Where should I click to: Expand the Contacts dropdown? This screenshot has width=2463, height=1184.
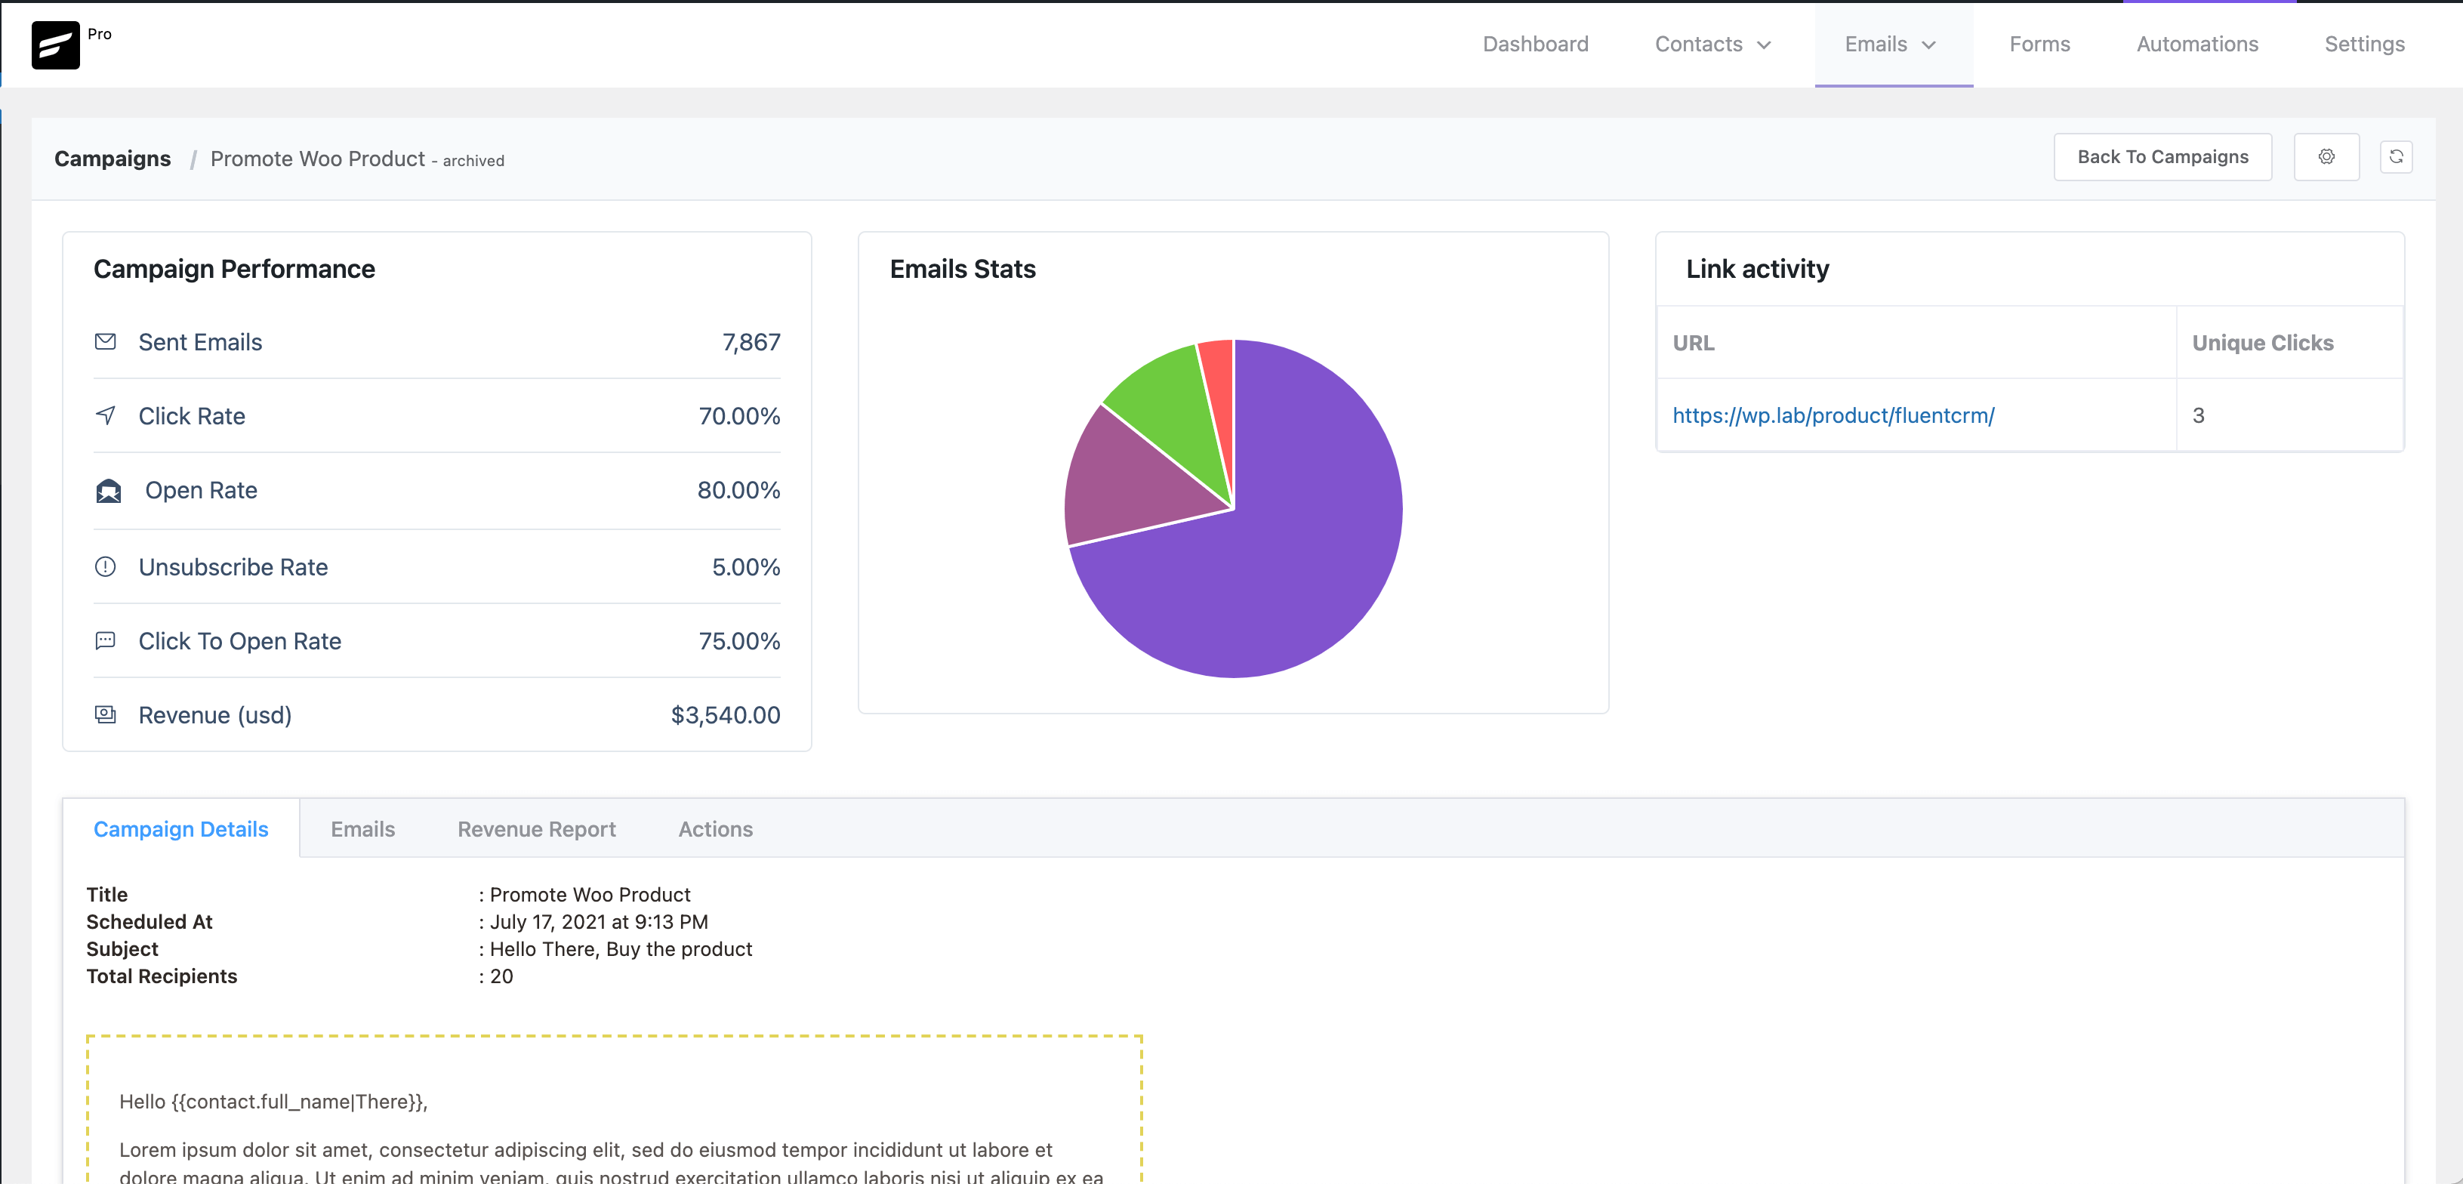(1712, 44)
